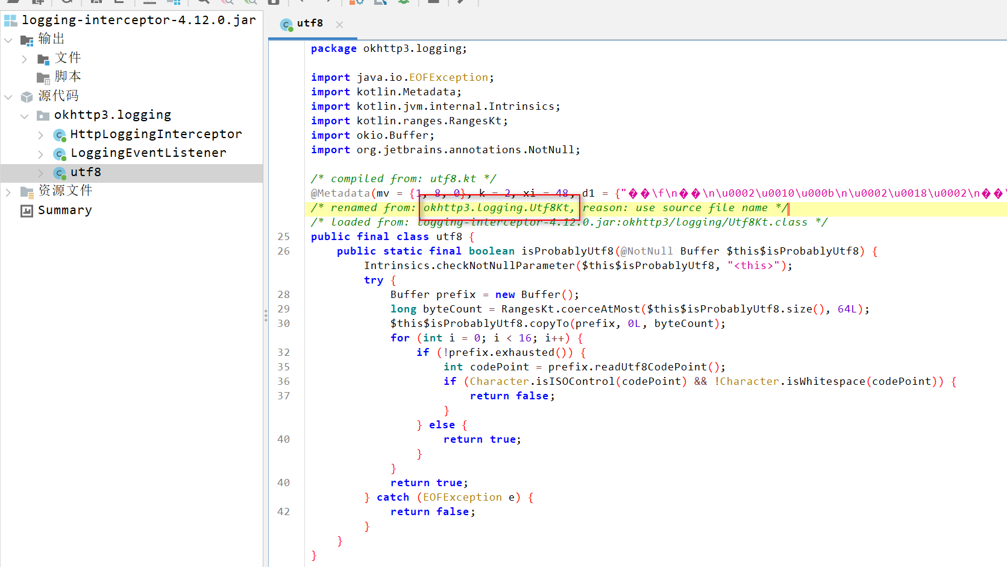
Task: Click the logging-interceptor-4.12.0.jar project icon
Action: pyautogui.click(x=11, y=21)
